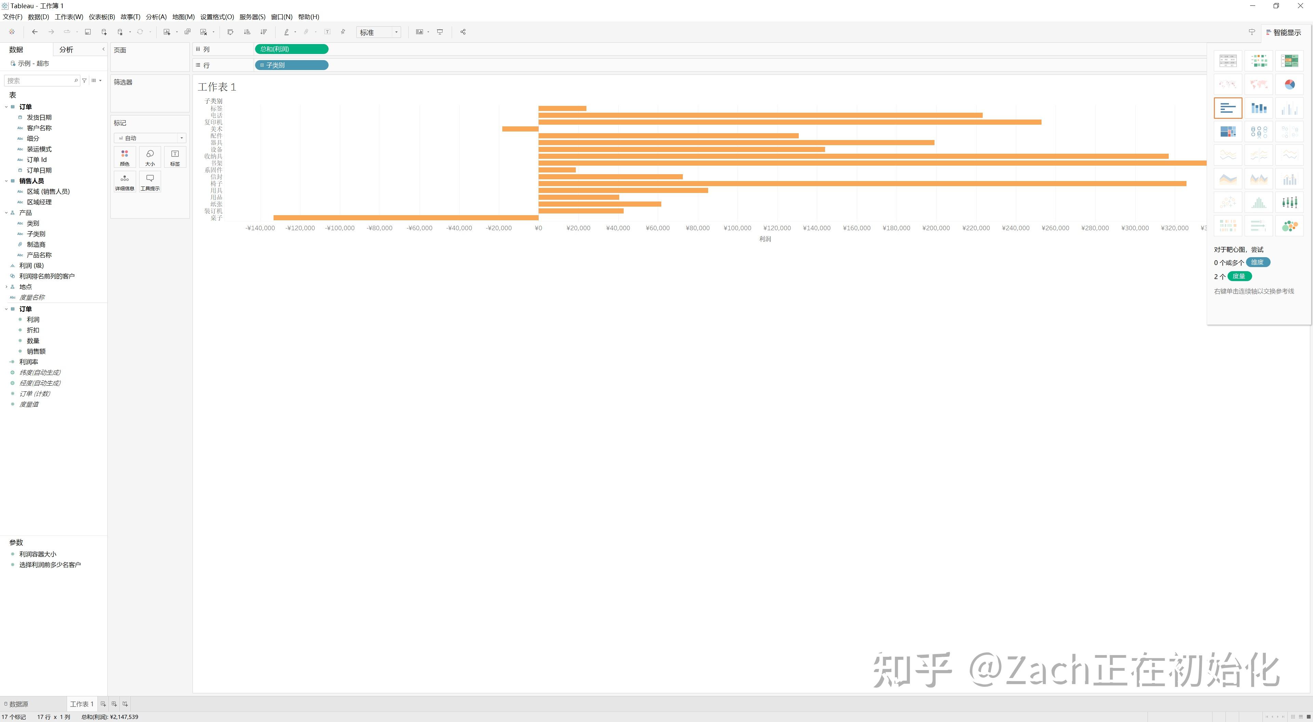Click the swap rows and columns icon
The width and height of the screenshot is (1313, 722).
coord(230,32)
